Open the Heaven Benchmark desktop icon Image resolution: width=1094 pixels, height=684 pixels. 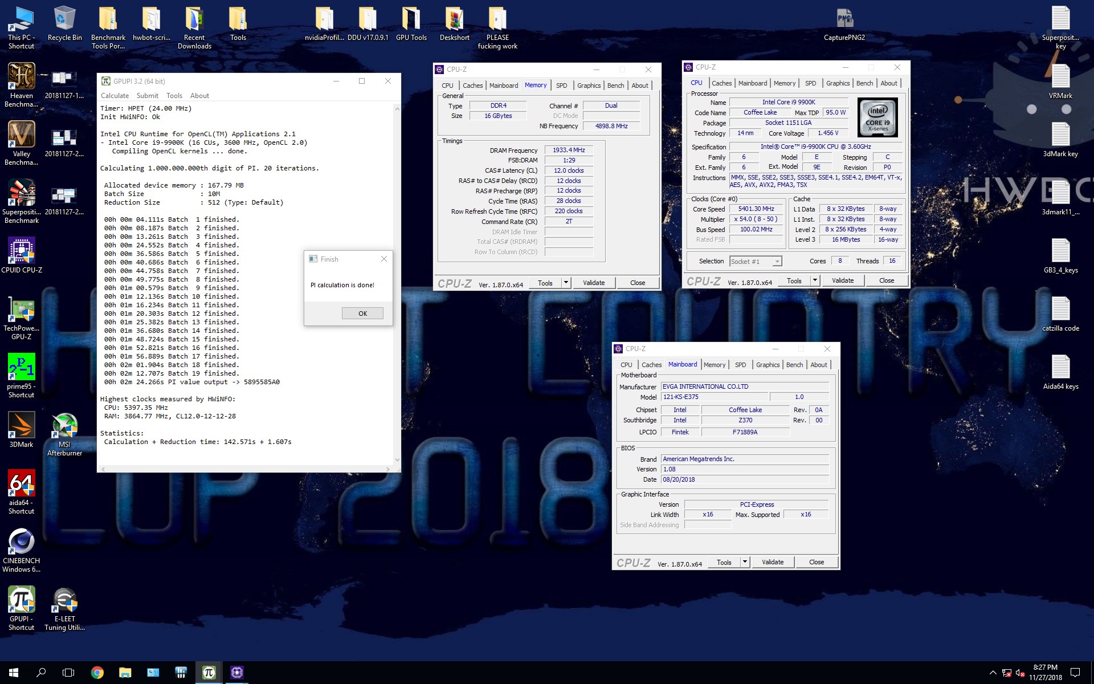pos(22,85)
